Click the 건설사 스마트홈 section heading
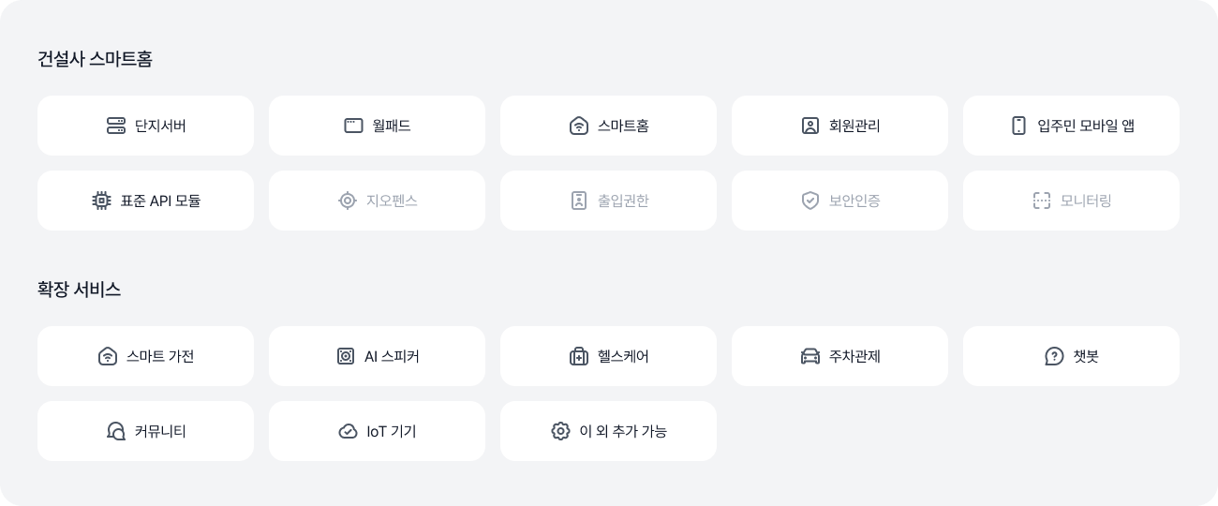Viewport: 1218px width, 506px height. (x=95, y=59)
